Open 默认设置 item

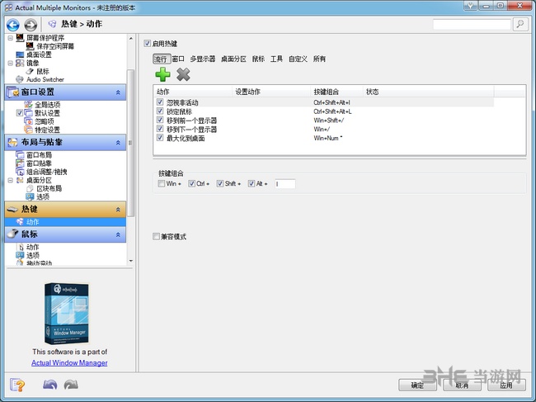pos(47,113)
